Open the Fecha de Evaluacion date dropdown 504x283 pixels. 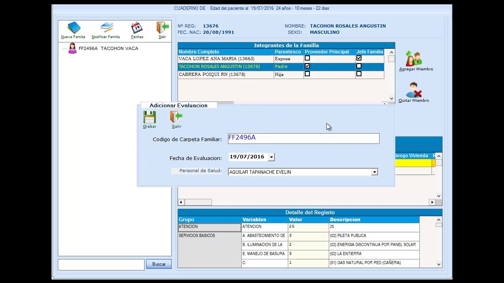point(271,157)
